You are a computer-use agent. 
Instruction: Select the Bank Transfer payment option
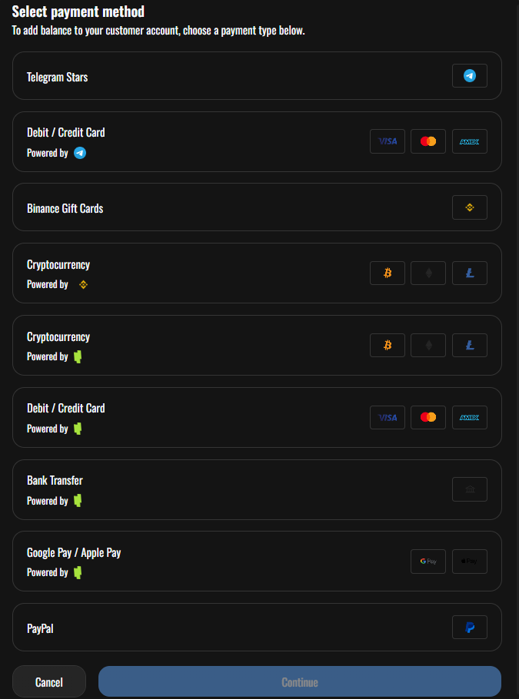(x=231, y=489)
